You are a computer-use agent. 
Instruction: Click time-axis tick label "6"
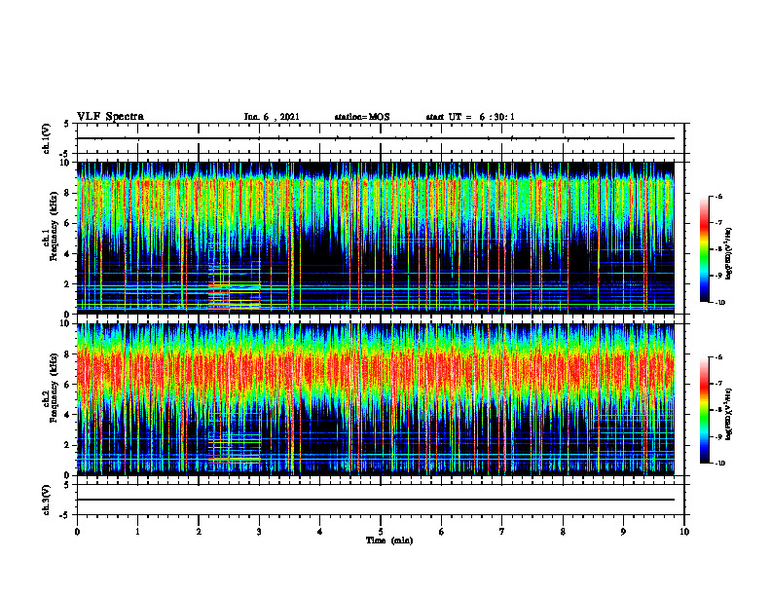[442, 532]
